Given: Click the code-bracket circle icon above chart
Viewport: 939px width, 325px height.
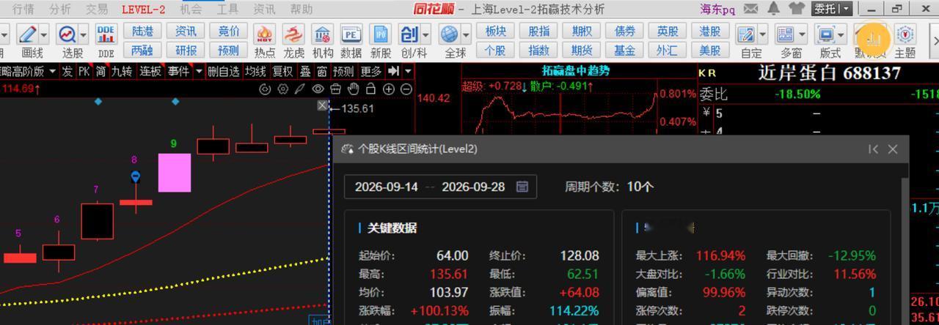Looking at the screenshot, I should (265, 89).
